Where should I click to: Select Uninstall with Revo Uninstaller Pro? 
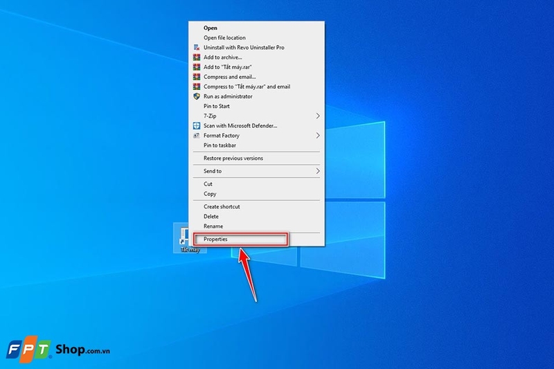(256, 47)
